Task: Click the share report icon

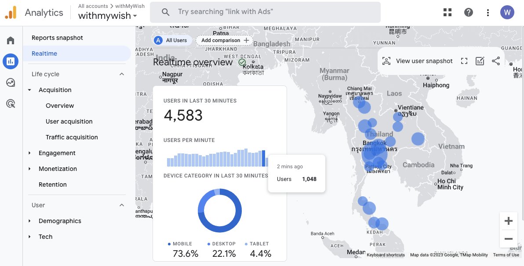Action: pos(496,61)
